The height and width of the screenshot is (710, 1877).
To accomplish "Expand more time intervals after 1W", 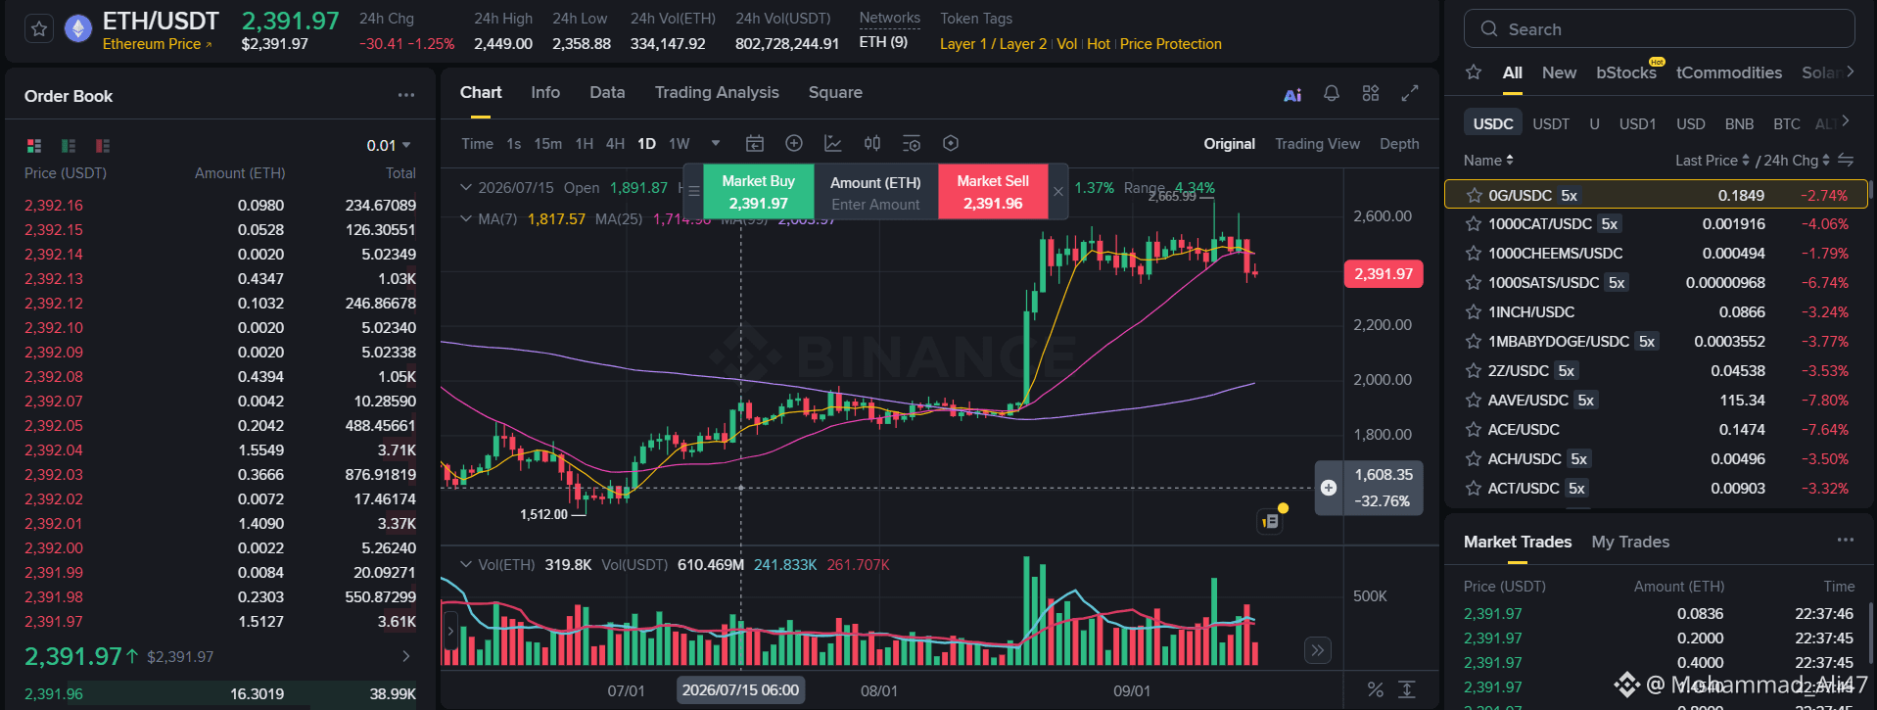I will point(716,143).
